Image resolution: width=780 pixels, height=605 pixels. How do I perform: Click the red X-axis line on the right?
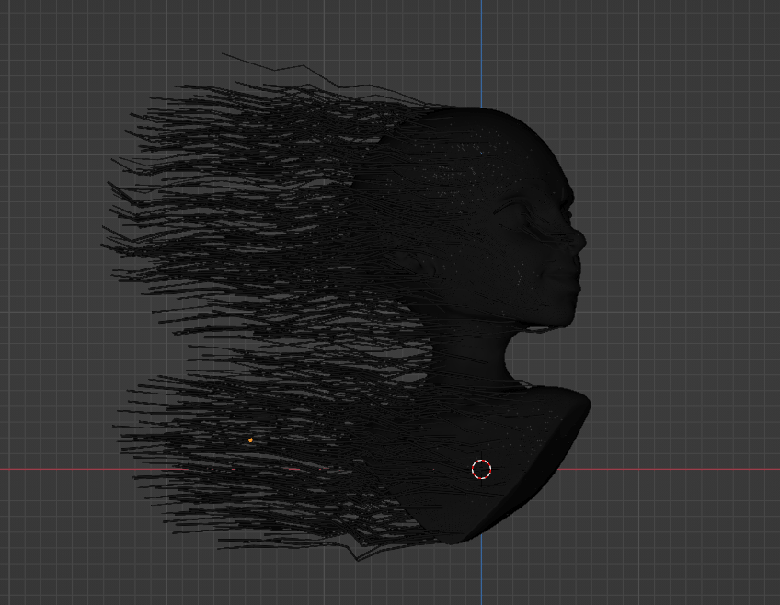[x=690, y=471]
